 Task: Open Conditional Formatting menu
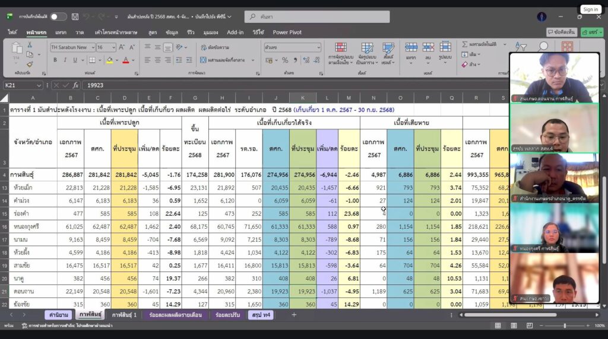(x=340, y=53)
